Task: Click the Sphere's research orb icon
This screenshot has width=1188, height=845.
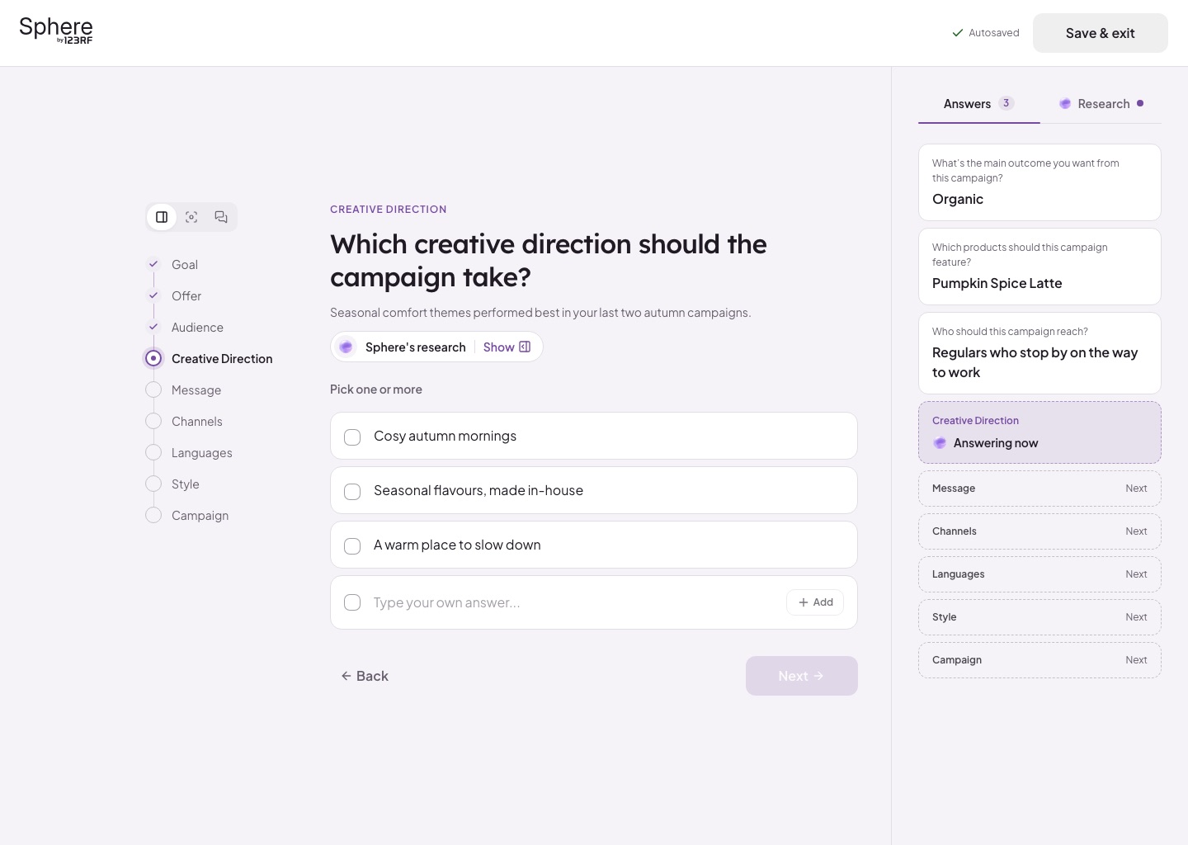Action: coord(346,347)
